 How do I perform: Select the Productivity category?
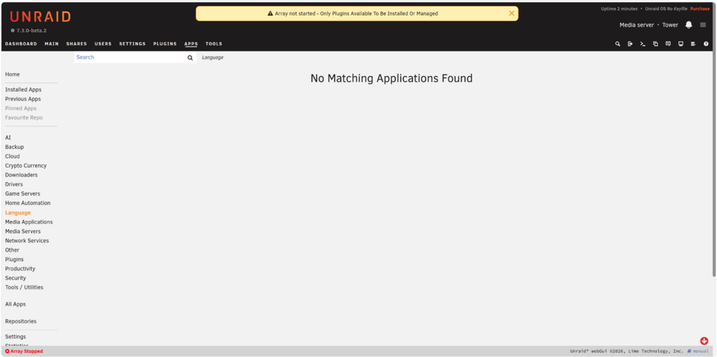pos(20,269)
